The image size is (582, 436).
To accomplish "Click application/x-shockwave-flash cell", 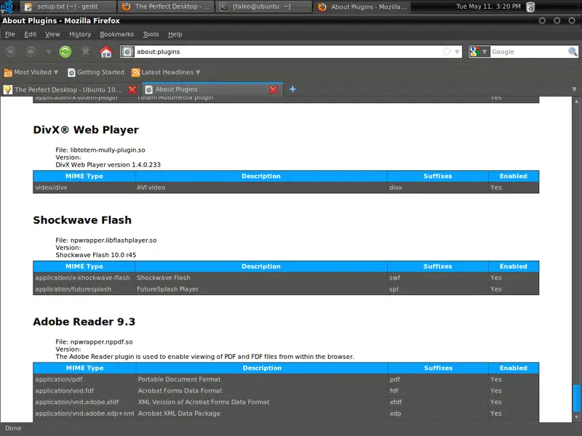I will (82, 278).
